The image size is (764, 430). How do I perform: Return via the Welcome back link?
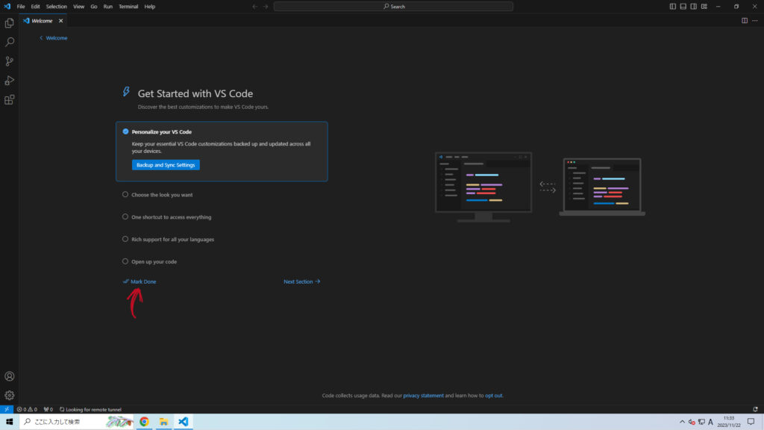54,37
